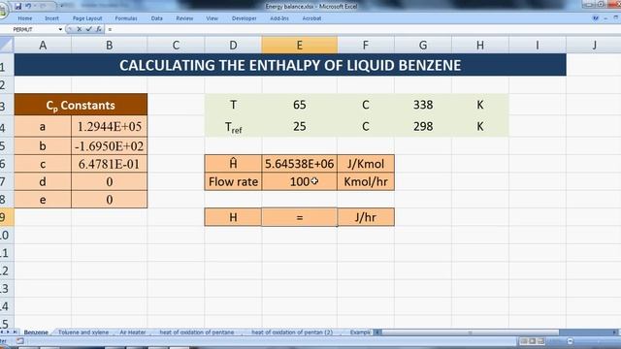Open the Developer ribbon tab

click(x=245, y=18)
